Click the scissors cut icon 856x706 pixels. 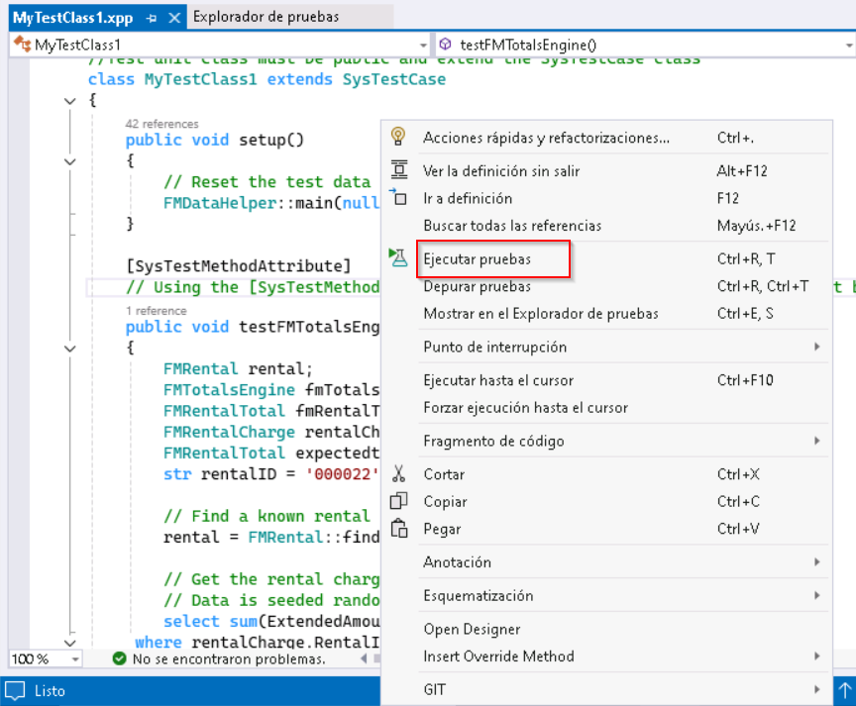[x=398, y=473]
